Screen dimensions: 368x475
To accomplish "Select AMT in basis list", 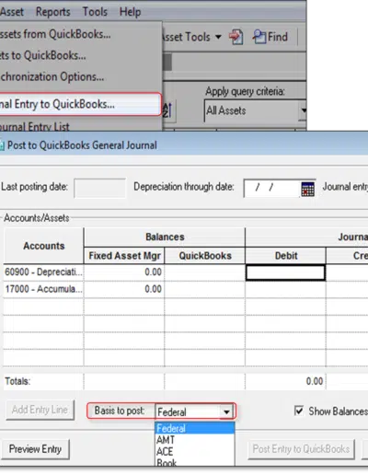I will point(195,440).
